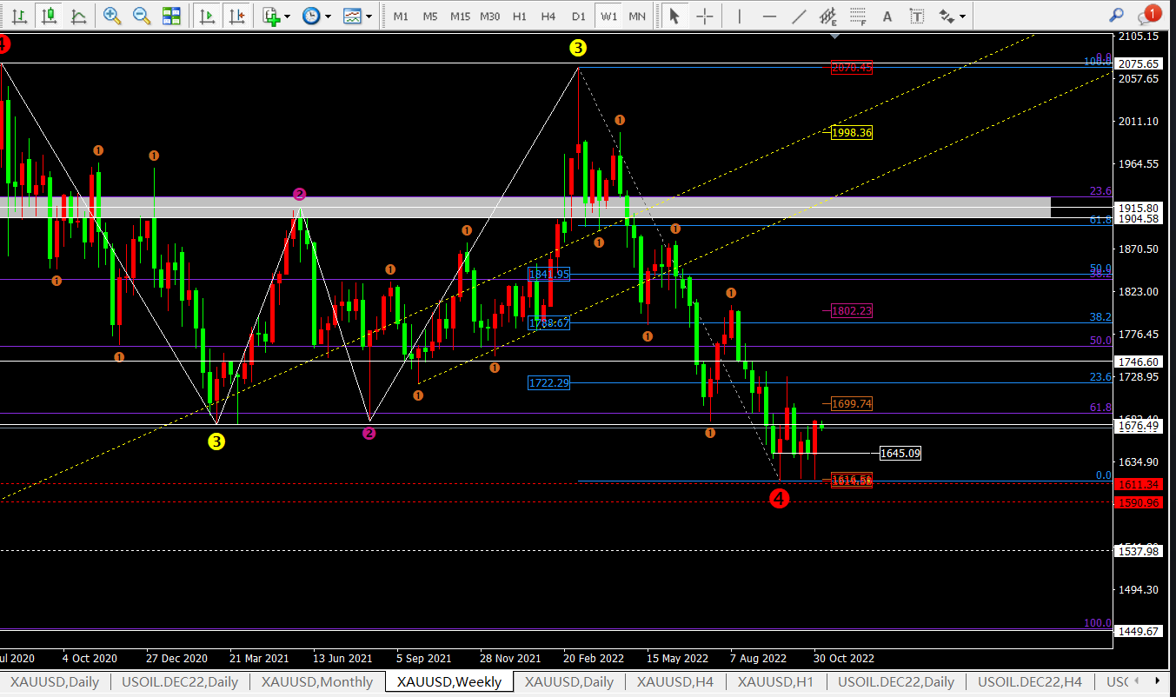Enable line chart display mode

click(78, 16)
